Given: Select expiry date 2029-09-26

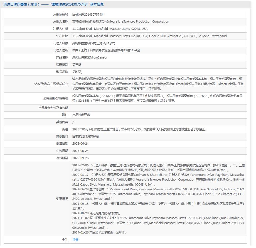Looking at the screenshot, I should tap(80, 158).
